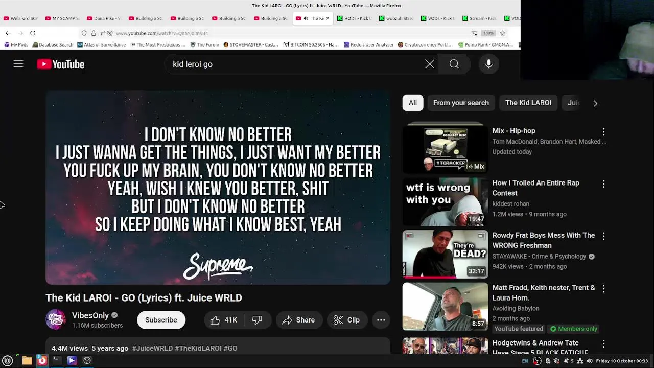Open the terminal in taskbar
The height and width of the screenshot is (368, 654).
pos(57,360)
